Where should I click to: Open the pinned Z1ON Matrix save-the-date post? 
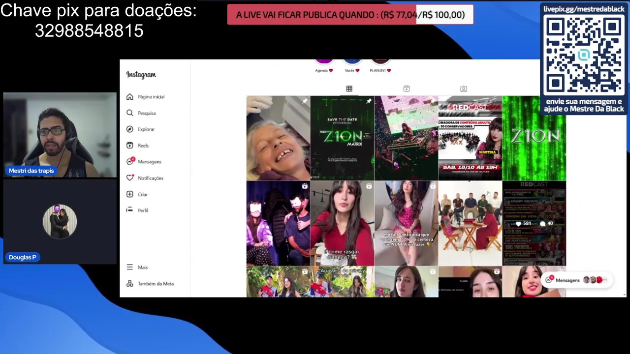[x=342, y=138]
